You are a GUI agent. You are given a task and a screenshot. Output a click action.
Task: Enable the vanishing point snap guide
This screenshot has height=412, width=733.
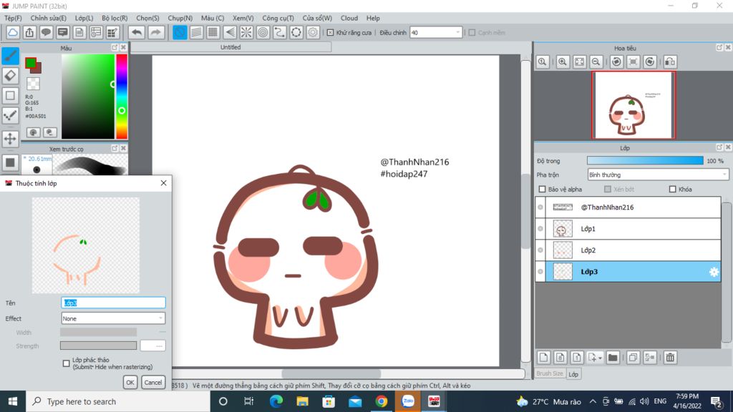[230, 32]
